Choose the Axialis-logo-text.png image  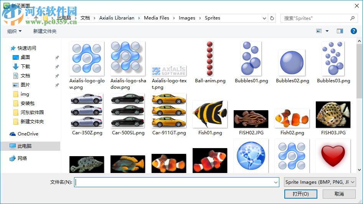[x=169, y=71]
